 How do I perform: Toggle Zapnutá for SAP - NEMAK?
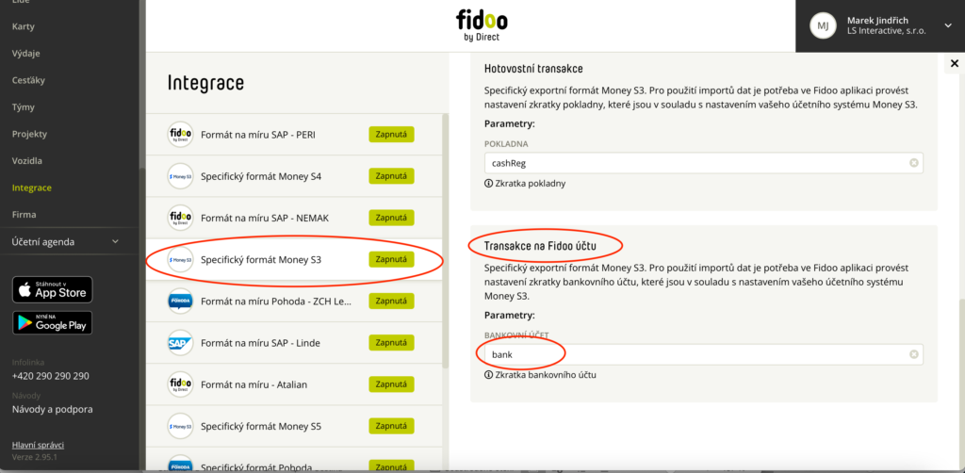pos(391,218)
